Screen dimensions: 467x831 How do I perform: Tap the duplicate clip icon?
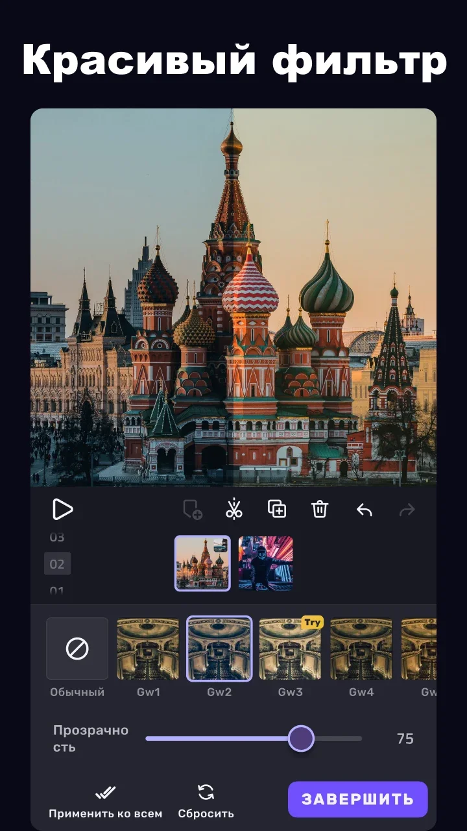(x=277, y=510)
